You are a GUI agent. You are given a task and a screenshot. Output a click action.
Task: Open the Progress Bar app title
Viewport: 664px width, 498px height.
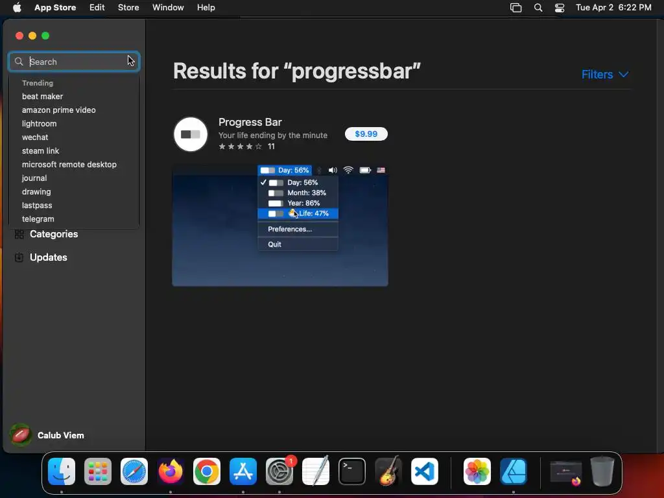point(250,122)
